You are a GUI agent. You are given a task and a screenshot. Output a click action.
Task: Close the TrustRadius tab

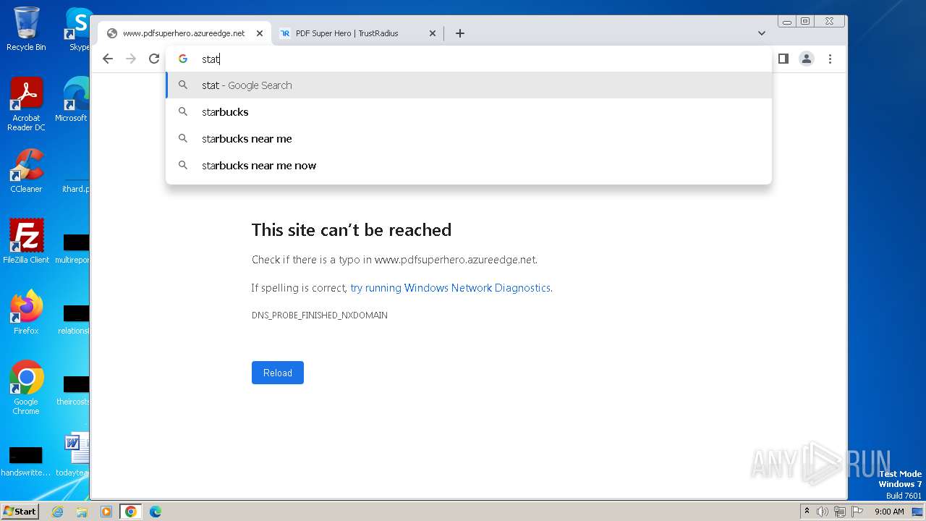click(433, 33)
